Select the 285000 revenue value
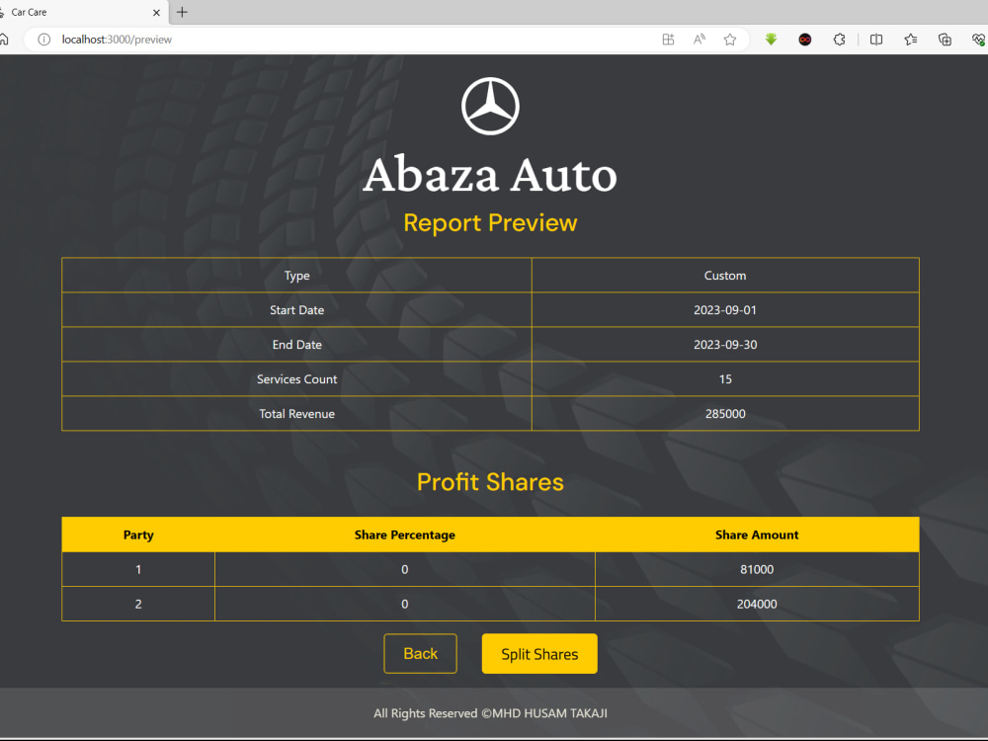 725,414
